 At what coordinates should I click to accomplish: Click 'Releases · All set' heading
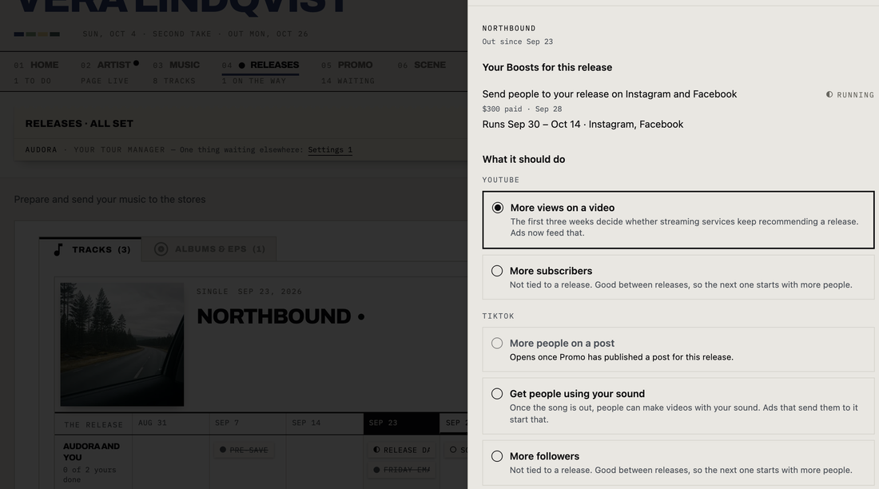coord(79,123)
